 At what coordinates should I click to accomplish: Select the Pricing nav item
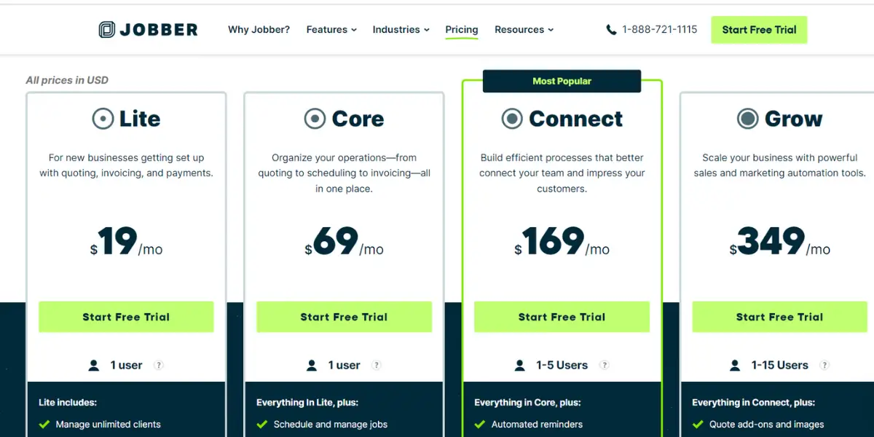[462, 30]
